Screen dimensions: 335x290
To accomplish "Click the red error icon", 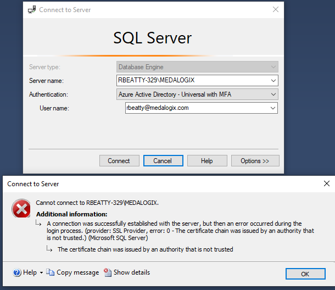I will click(x=21, y=208).
